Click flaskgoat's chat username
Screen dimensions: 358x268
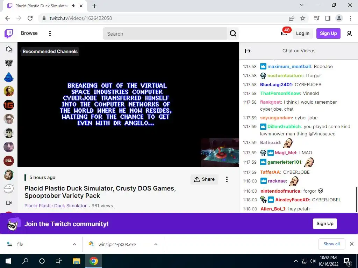[271, 102]
